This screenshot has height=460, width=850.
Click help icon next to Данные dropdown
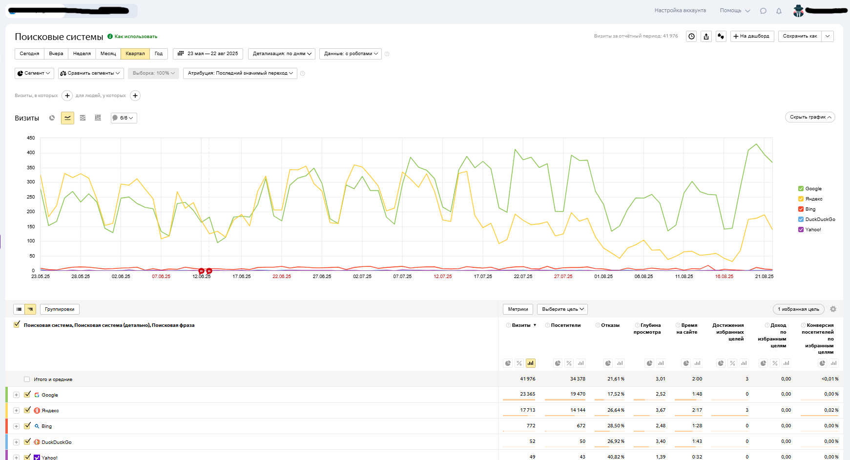(387, 54)
